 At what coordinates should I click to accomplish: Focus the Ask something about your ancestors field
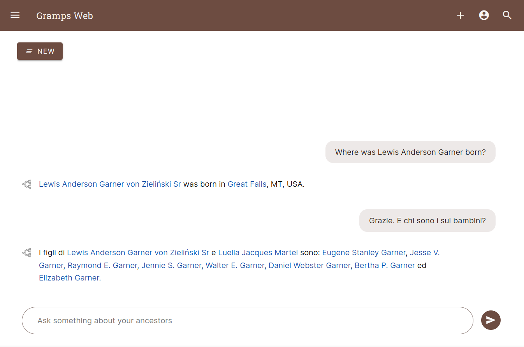coord(248,321)
